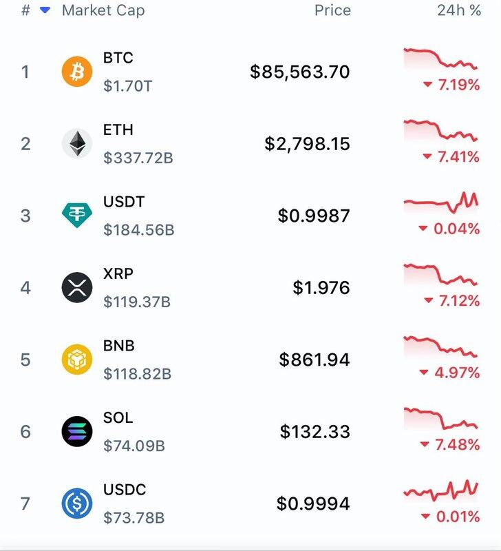Click the Tether USDT green icon

[77, 216]
